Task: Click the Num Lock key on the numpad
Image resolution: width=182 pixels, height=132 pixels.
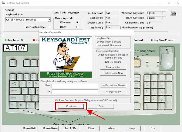Action: pyautogui.click(x=147, y=78)
